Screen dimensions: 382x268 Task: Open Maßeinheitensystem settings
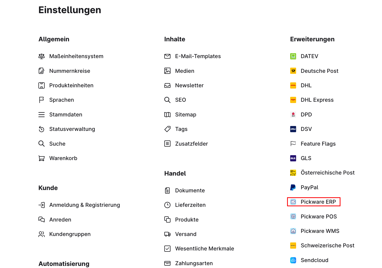(x=76, y=56)
